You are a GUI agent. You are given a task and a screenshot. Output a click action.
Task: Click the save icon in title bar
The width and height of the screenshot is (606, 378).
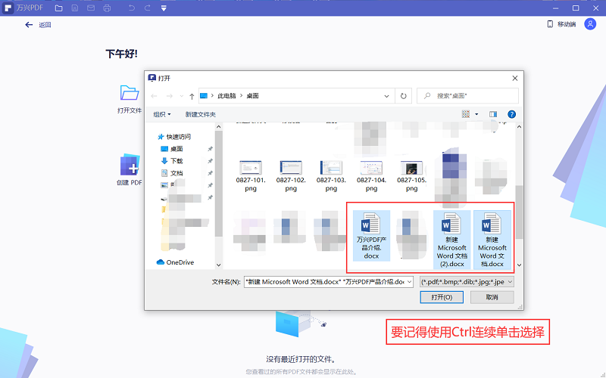click(75, 8)
